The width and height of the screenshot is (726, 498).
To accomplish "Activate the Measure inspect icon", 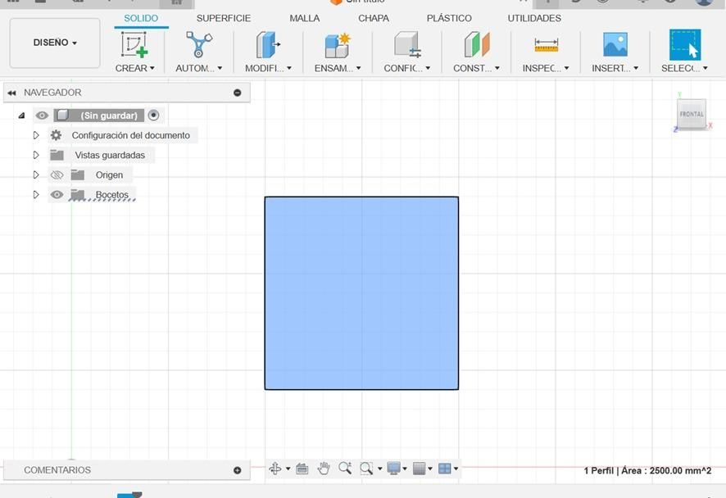I will coord(546,45).
